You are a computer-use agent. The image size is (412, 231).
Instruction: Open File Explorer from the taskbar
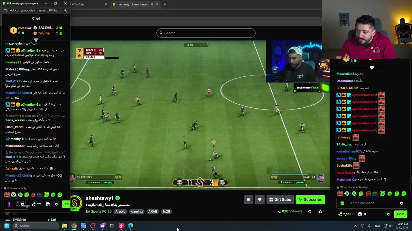64,226
